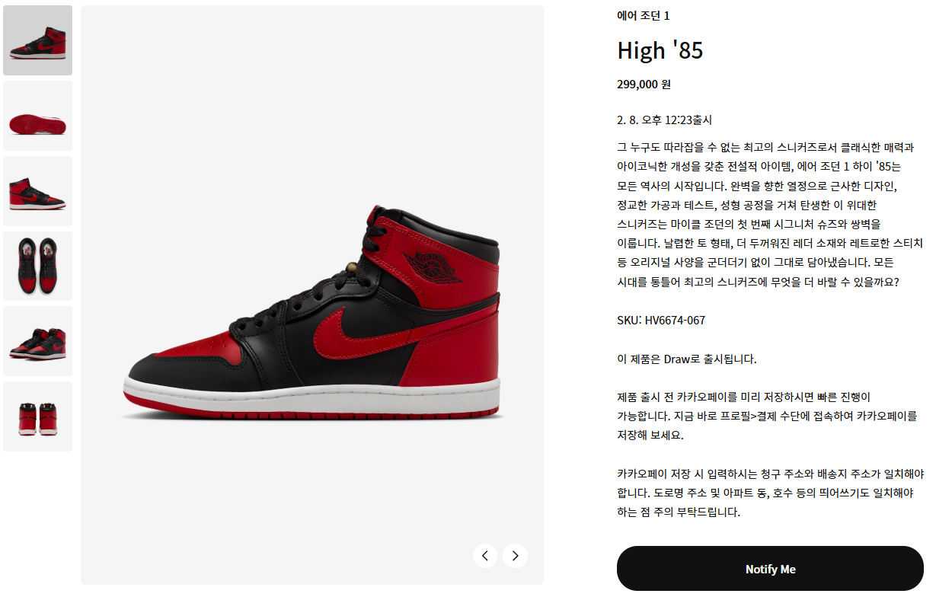Viewport: 936px width, 600px height.
Task: Open the top-down pair view thumbnail
Action: (37, 266)
